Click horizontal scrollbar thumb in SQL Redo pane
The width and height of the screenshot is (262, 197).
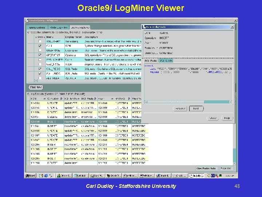point(176,102)
